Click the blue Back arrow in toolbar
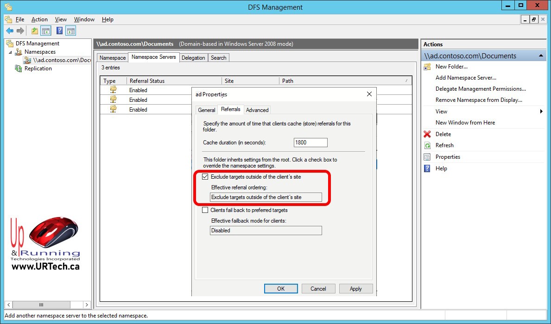This screenshot has width=551, height=324. [x=10, y=31]
